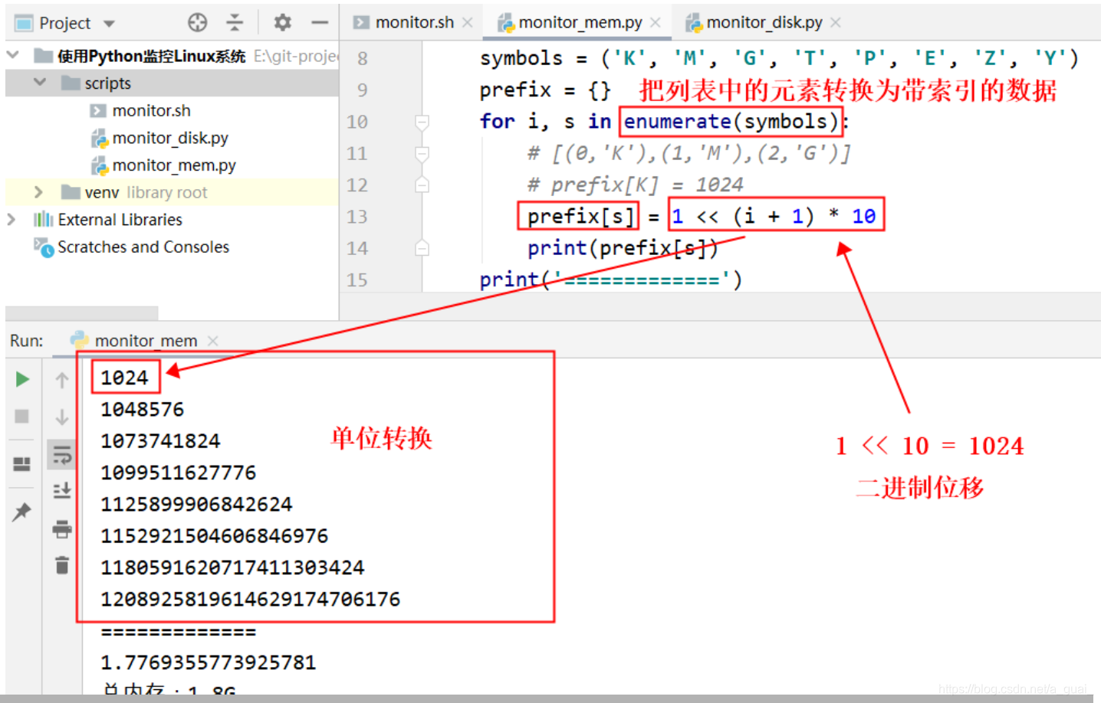1101x703 pixels.
Task: Click console output 1.7769355773925781
Action: pos(208,662)
